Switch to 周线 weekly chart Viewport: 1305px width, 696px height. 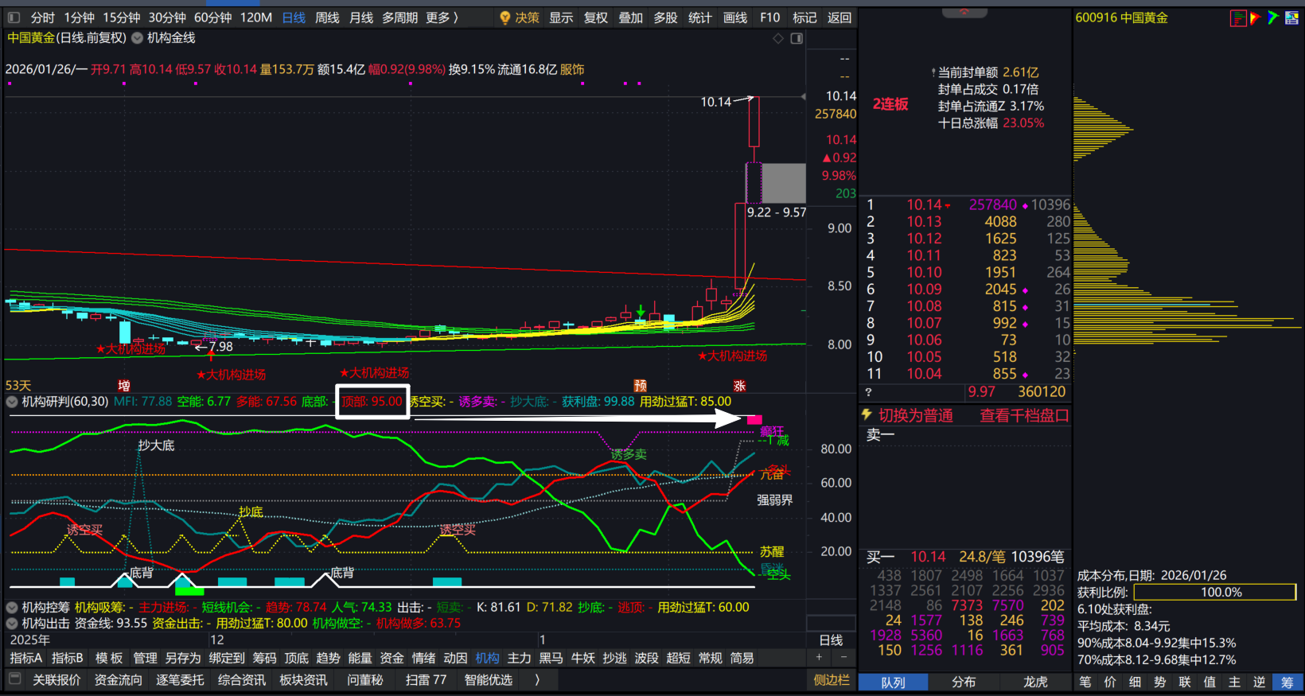pos(327,17)
